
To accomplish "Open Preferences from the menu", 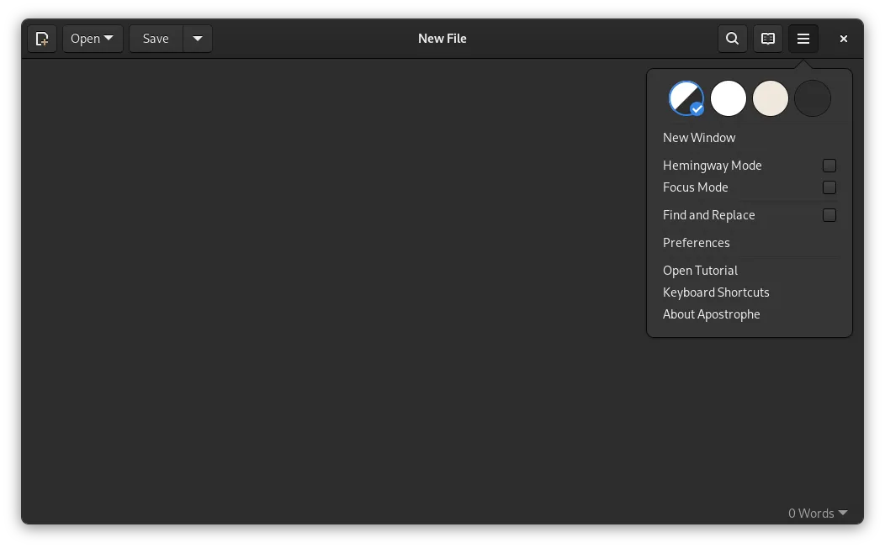I will 696,243.
